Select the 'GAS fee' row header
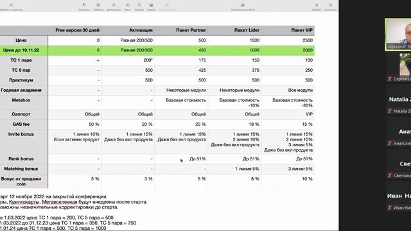411x231 pixels. coord(24,124)
